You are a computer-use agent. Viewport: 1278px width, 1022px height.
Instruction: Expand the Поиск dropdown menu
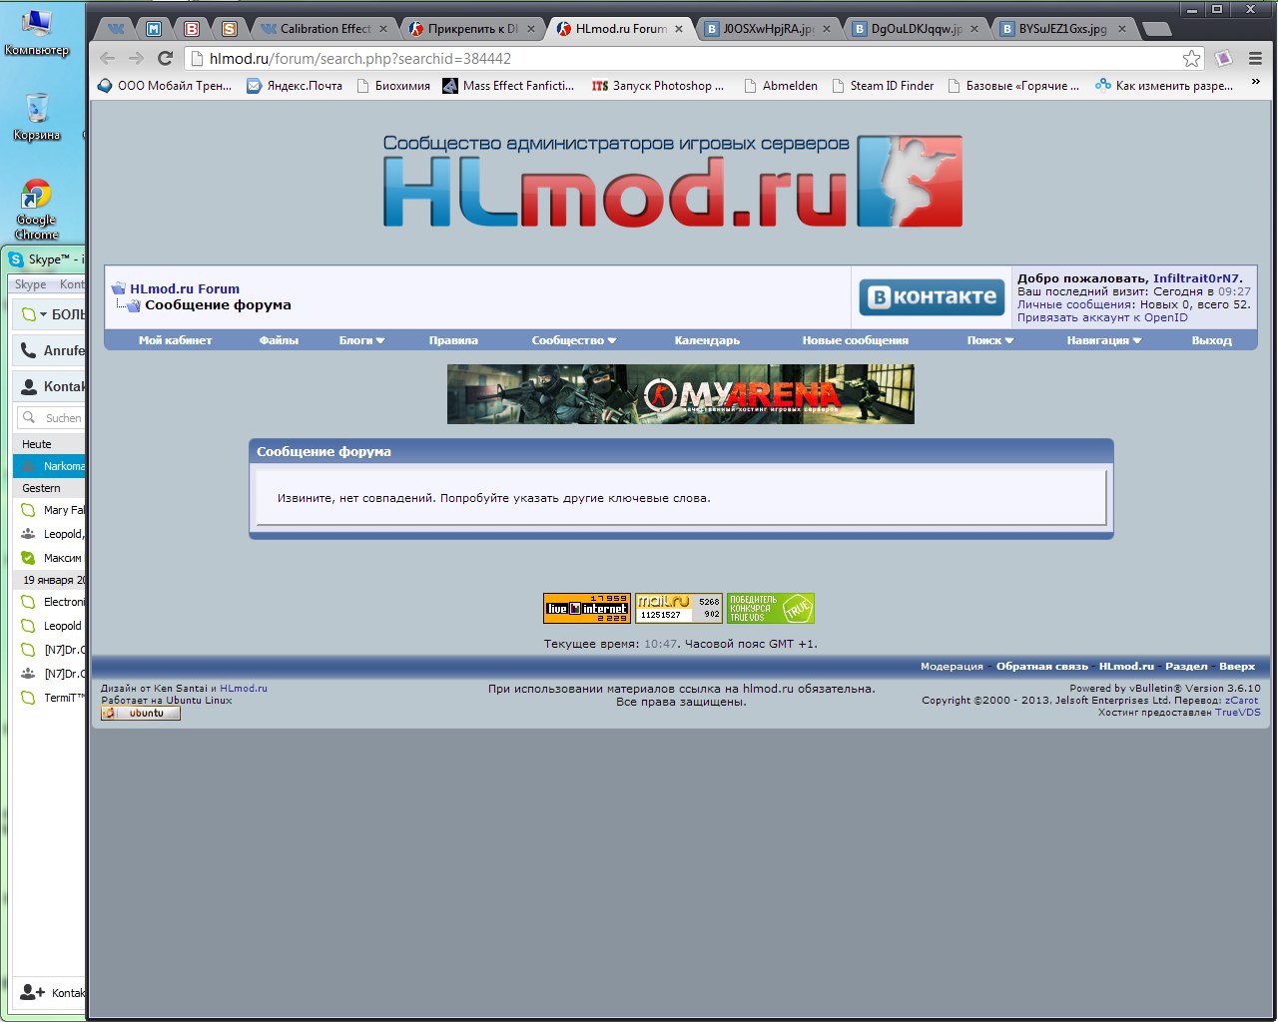pos(990,340)
